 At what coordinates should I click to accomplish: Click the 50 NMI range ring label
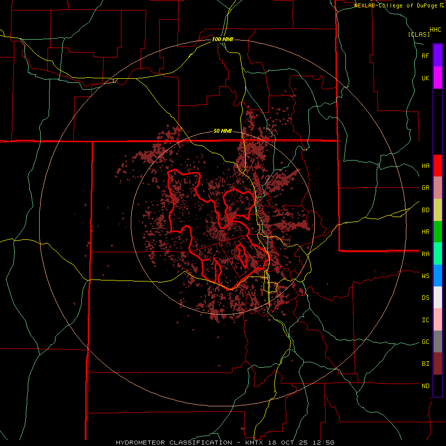pyautogui.click(x=223, y=131)
